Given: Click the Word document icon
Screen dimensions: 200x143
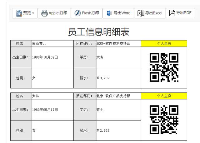Looking at the screenshot, I should click(x=109, y=13).
